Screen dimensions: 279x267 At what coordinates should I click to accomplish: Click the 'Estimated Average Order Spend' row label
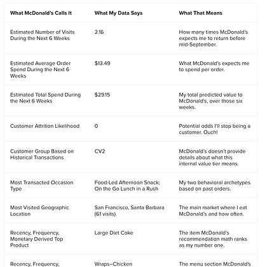click(x=40, y=69)
